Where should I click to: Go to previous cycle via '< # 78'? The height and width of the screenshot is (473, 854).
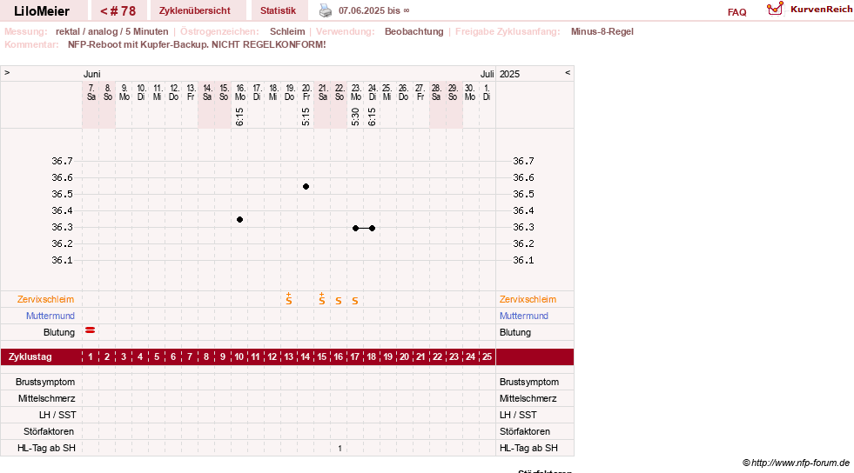(x=118, y=11)
